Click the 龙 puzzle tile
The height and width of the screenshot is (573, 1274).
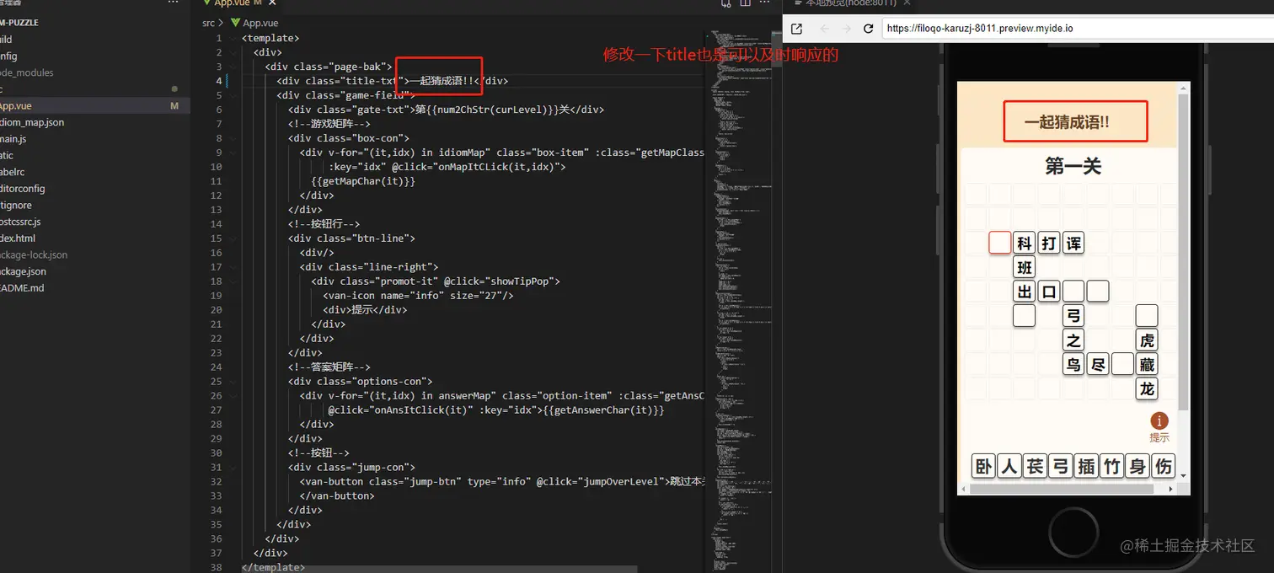pyautogui.click(x=1146, y=388)
